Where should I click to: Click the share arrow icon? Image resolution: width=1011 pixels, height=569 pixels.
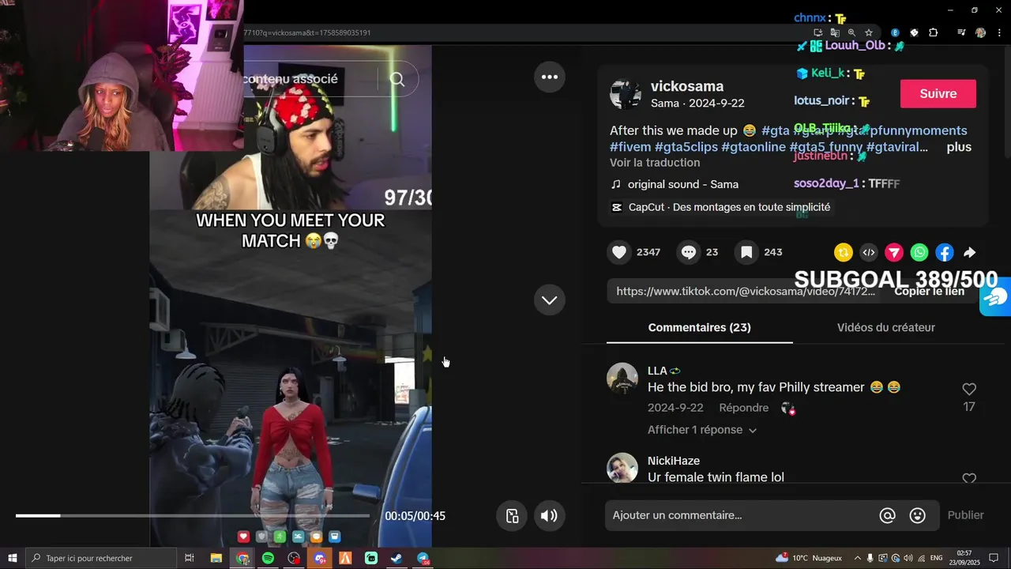(970, 252)
